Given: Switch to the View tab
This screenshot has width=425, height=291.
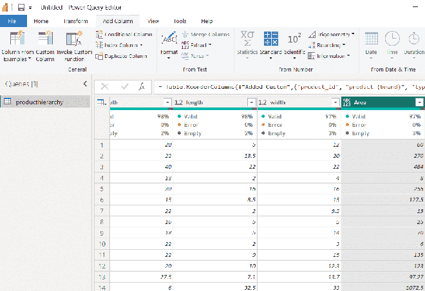Looking at the screenshot, I should (153, 21).
